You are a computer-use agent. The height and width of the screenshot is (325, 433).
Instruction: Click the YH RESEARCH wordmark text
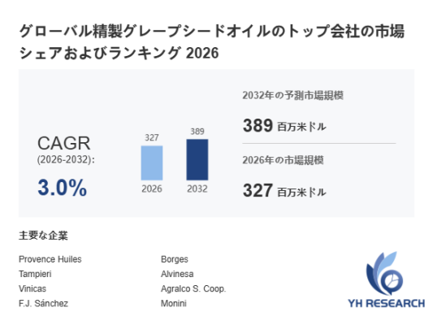click(x=386, y=303)
